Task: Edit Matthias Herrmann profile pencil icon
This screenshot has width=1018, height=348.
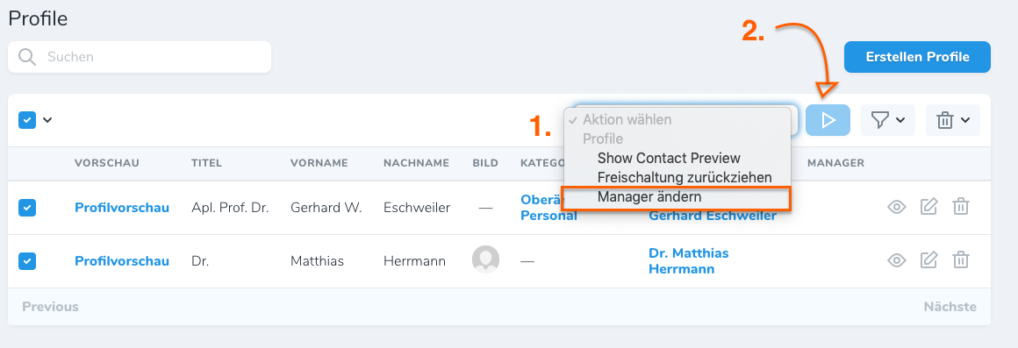Action: [929, 260]
